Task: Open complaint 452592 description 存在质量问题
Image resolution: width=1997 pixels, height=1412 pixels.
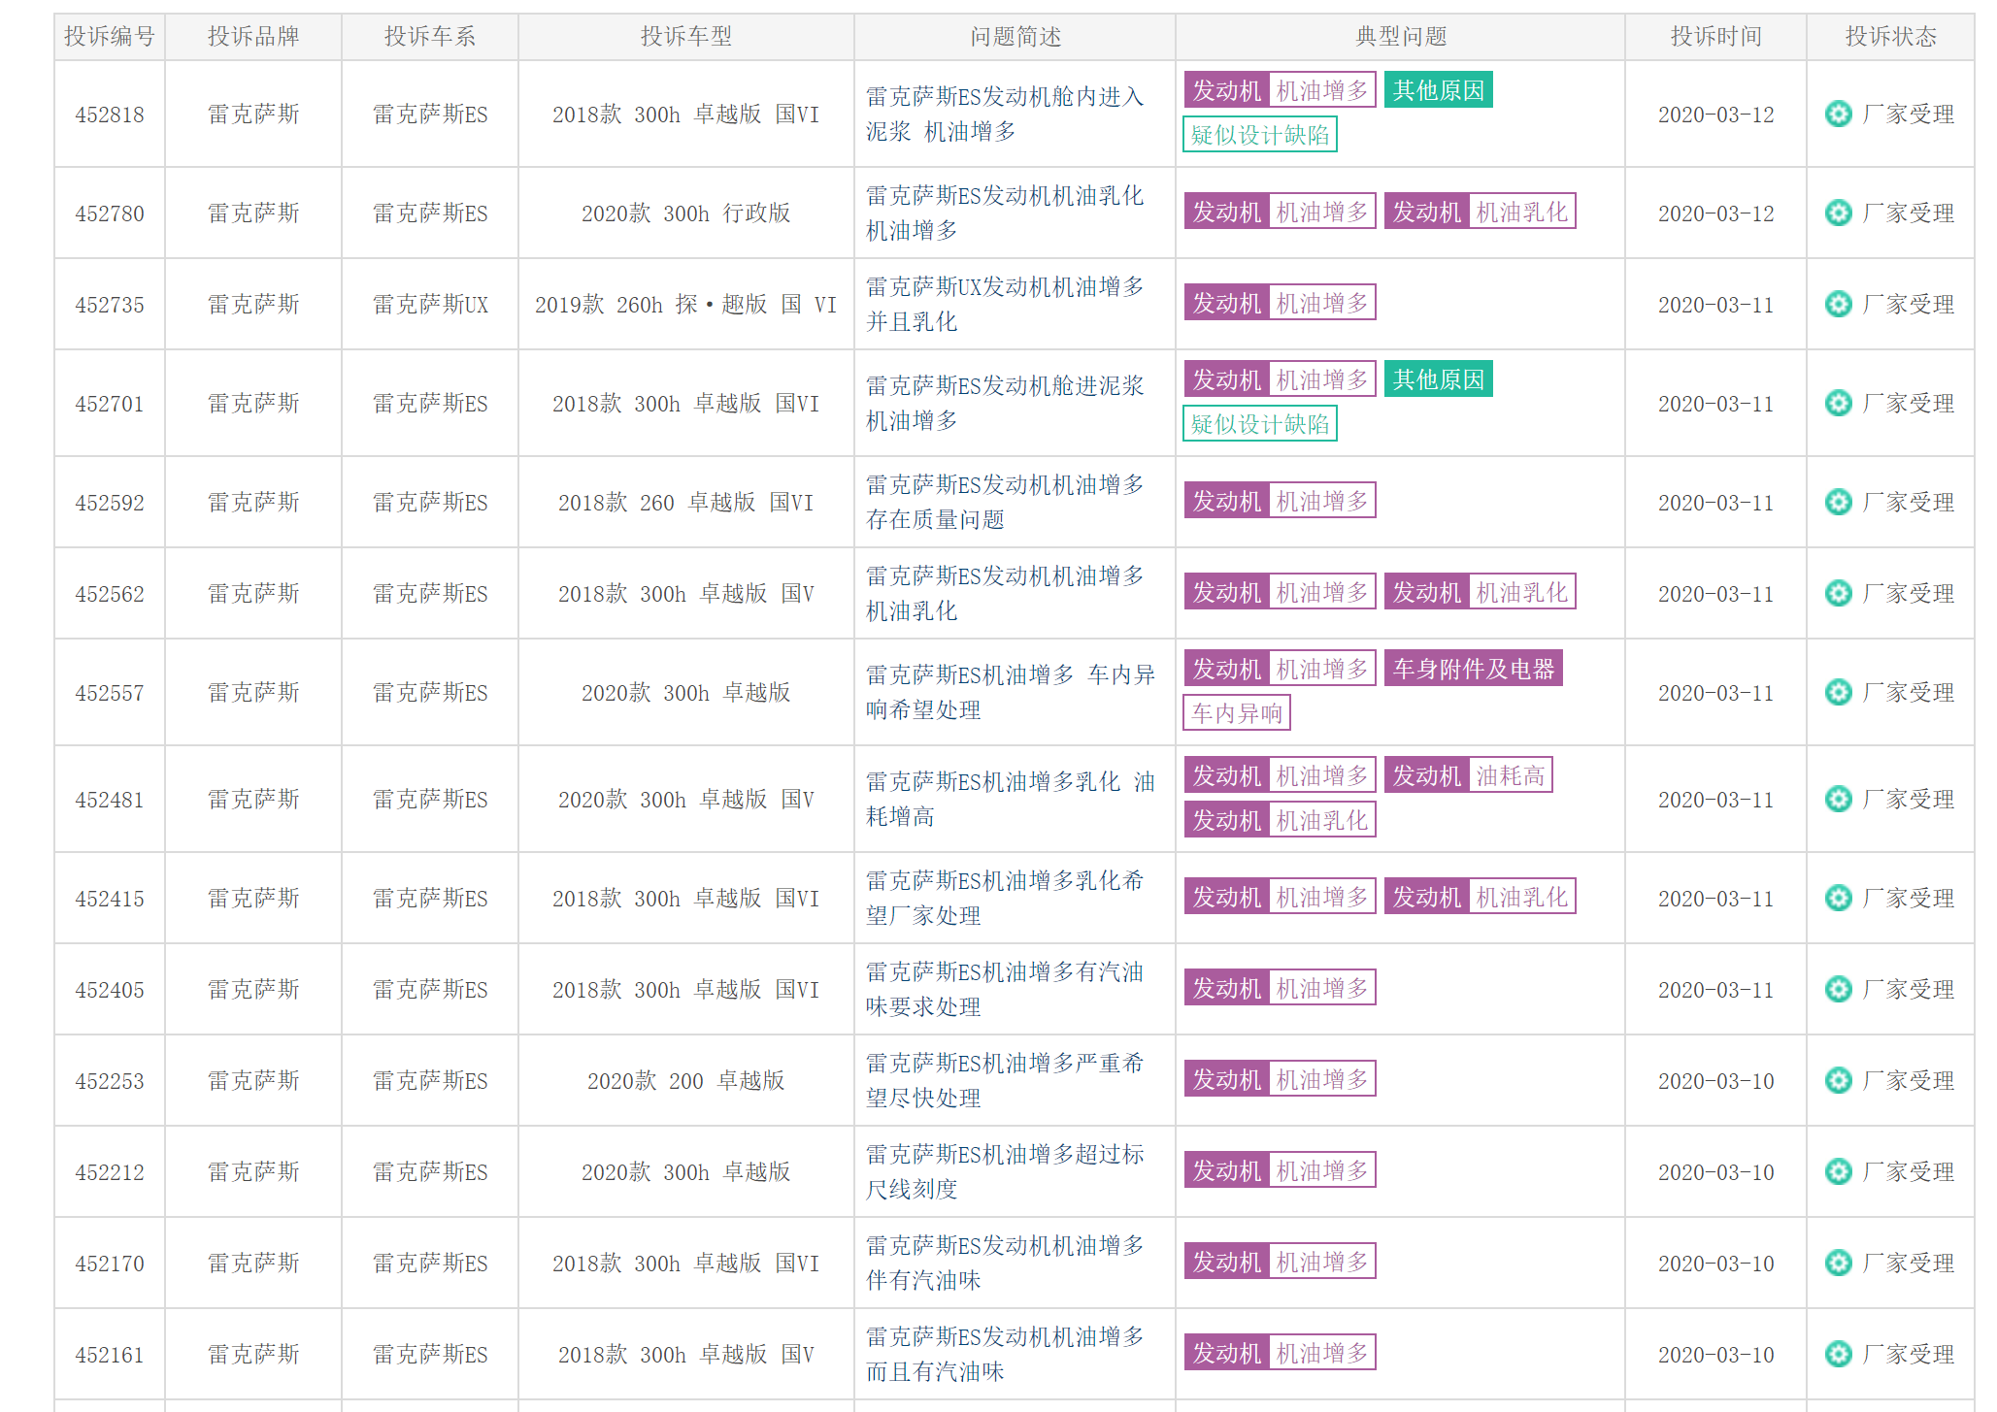Action: pos(1005,502)
